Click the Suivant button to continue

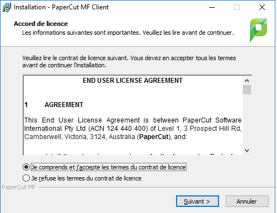pyautogui.click(x=198, y=201)
